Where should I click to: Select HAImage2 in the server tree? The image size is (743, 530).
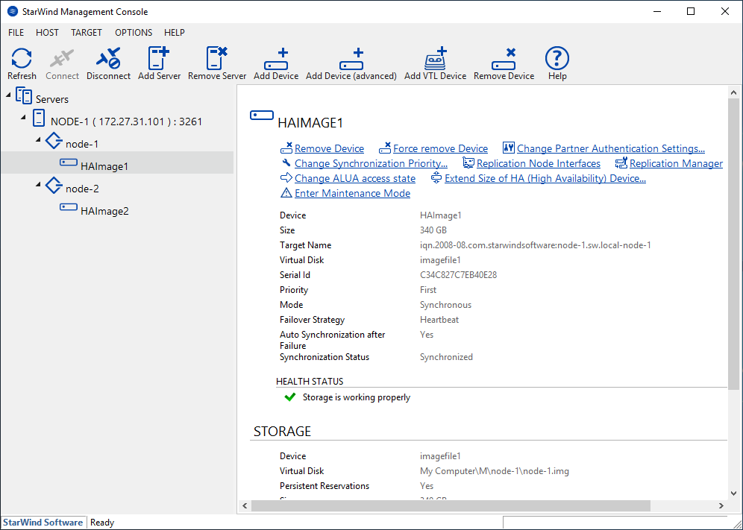(104, 211)
